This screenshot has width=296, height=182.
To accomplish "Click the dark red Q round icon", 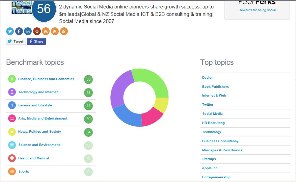I will tap(37, 31).
